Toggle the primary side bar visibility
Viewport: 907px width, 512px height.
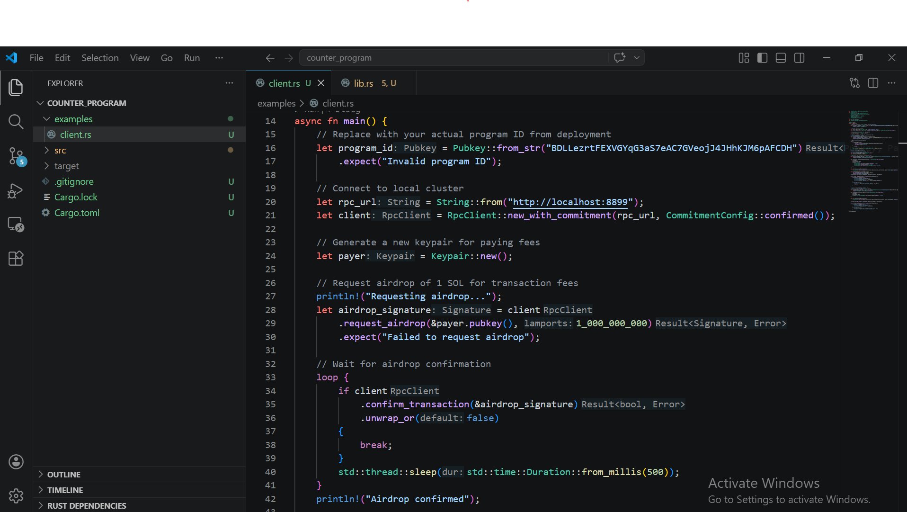[x=762, y=58]
